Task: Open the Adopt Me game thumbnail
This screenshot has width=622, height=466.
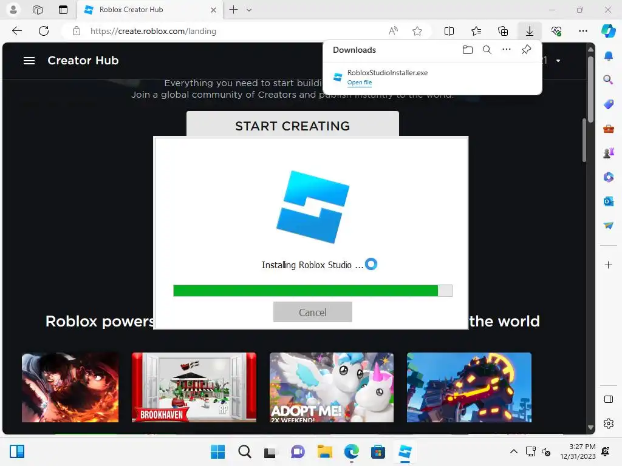Action: point(332,387)
